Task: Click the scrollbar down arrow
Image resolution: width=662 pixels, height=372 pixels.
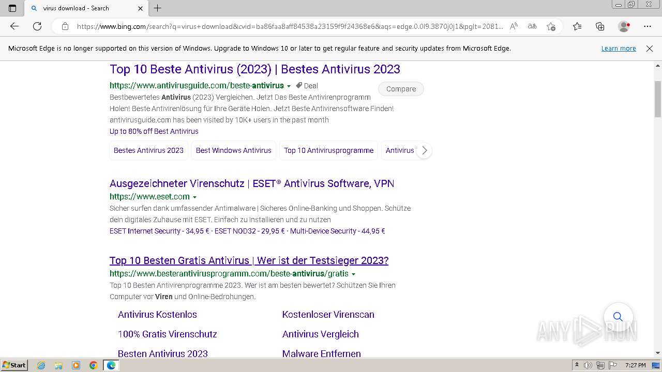Action: (x=658, y=353)
